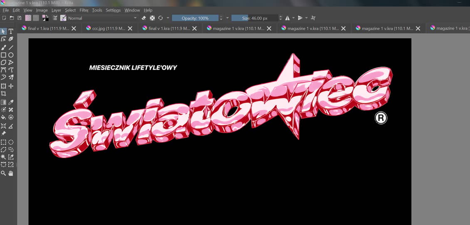
Task: Select the Multibrush tool
Action: point(11,77)
